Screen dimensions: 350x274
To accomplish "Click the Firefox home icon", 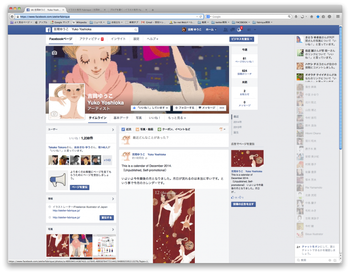I will point(312,16).
